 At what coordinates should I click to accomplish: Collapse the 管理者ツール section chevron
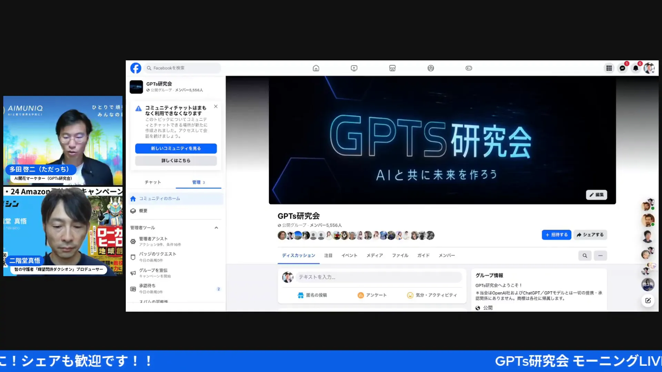216,228
